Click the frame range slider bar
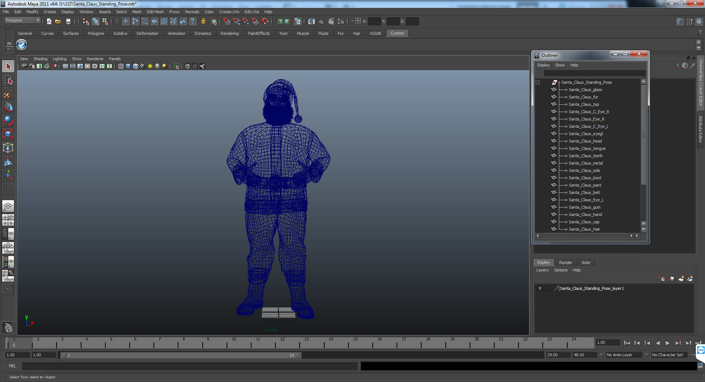705x382 pixels. 181,355
